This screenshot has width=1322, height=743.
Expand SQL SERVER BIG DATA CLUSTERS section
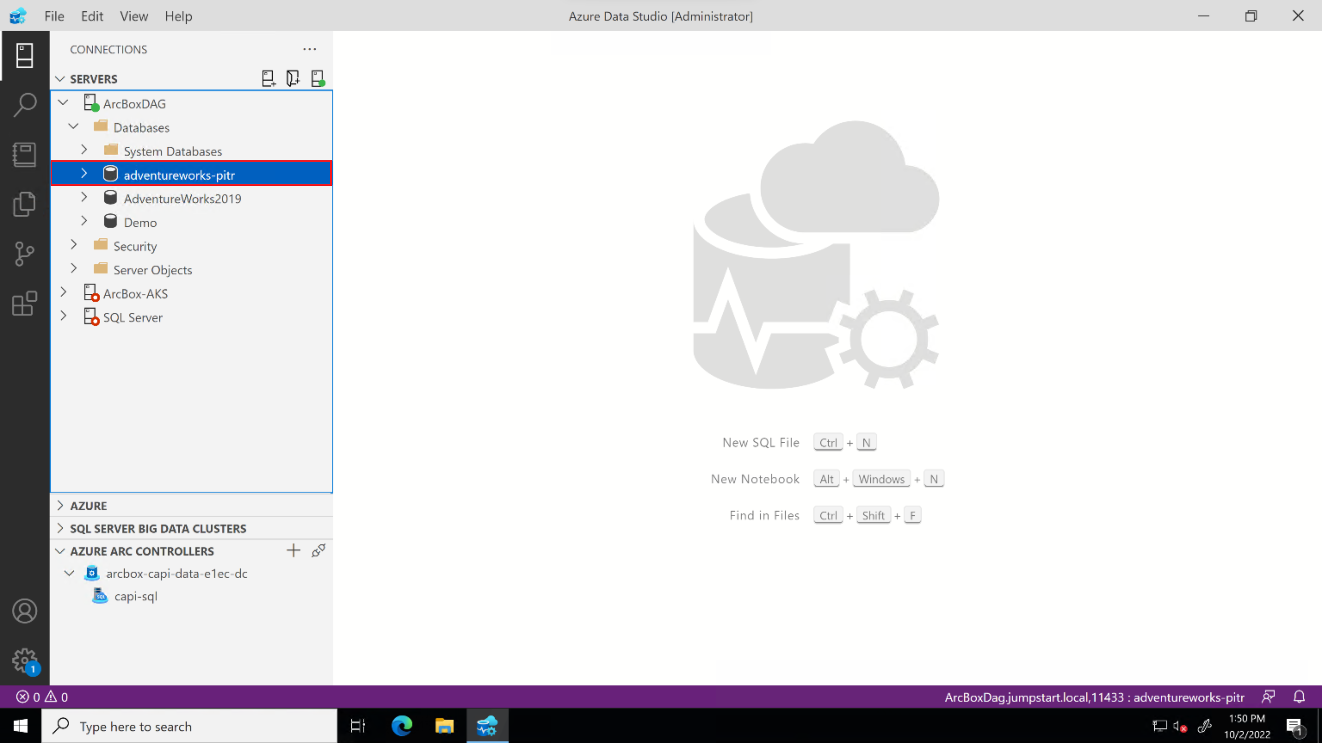coord(60,528)
